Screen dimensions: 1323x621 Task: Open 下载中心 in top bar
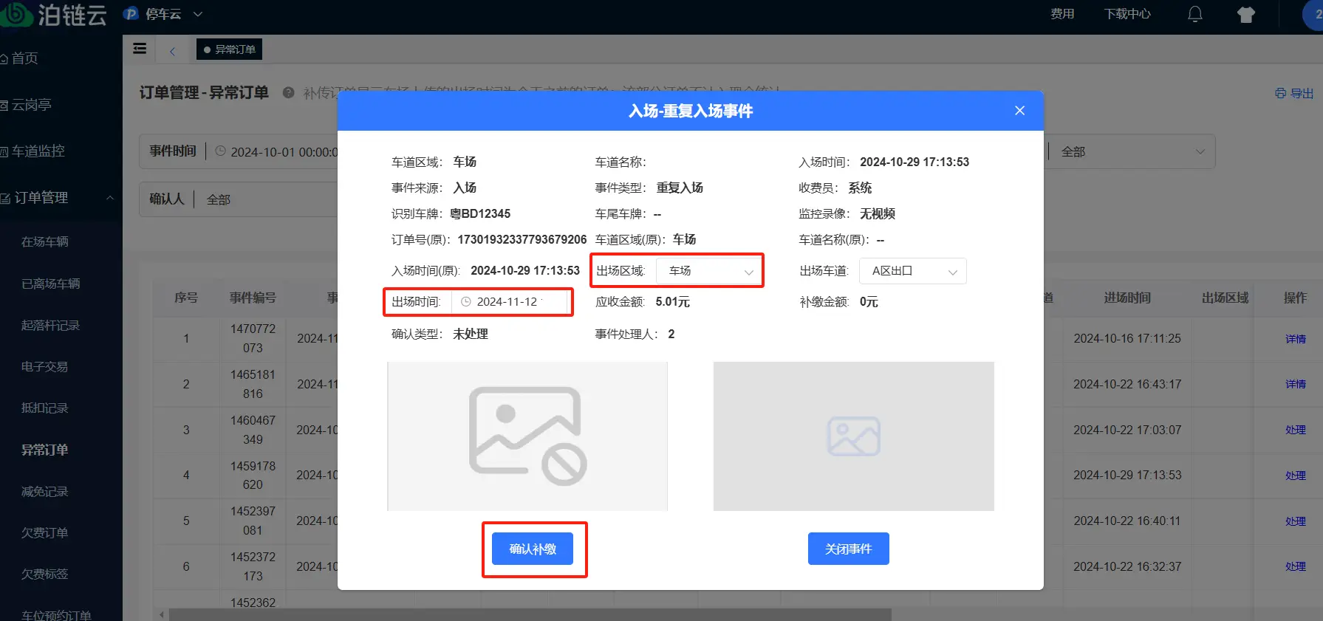tap(1127, 14)
